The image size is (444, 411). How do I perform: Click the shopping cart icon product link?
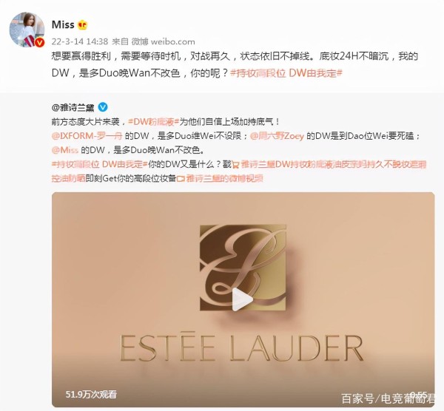(x=236, y=165)
